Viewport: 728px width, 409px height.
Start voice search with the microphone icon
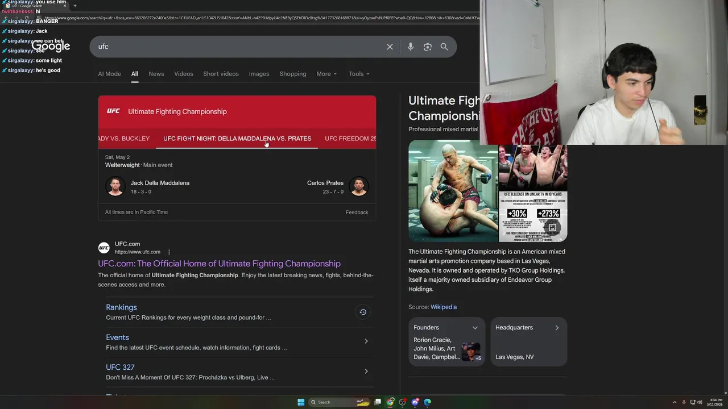[x=410, y=47]
